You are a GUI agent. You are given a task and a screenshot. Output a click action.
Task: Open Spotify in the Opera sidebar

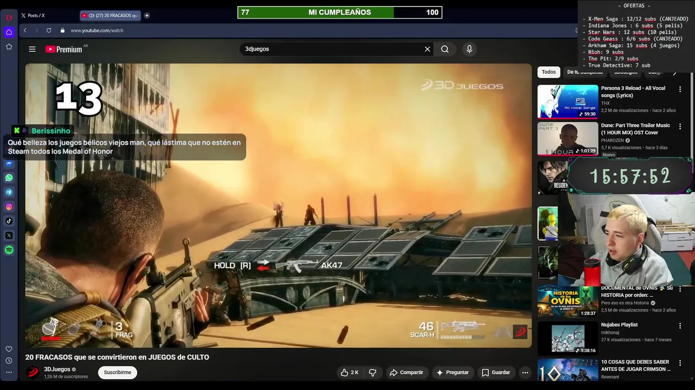tap(9, 250)
